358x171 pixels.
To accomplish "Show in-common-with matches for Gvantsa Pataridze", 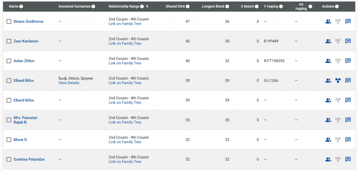I will coord(328,160).
